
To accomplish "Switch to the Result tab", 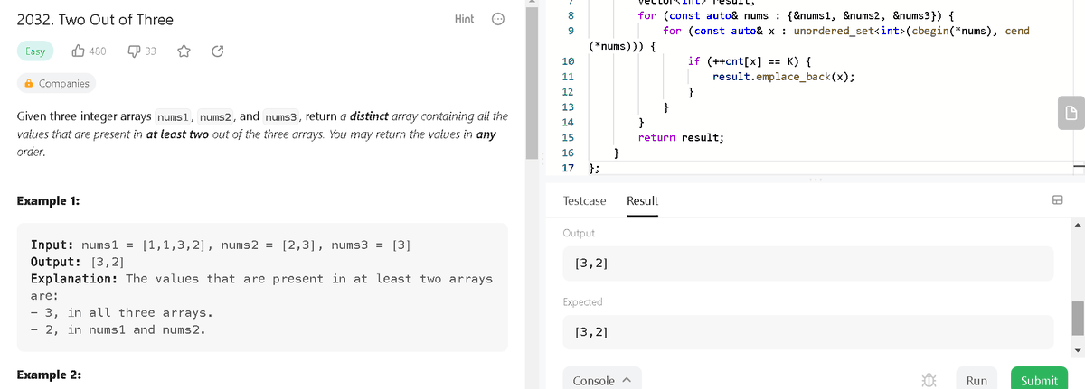I will coord(642,200).
